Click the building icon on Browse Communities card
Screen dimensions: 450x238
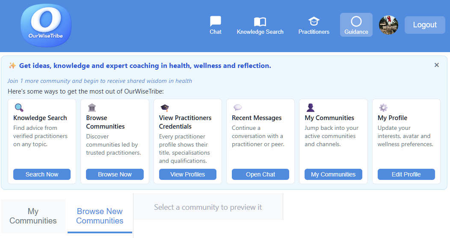coord(92,108)
